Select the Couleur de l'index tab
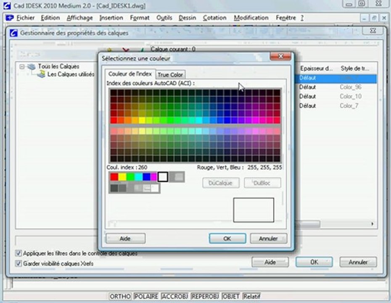Image resolution: width=391 pixels, height=303 pixels. (x=130, y=74)
